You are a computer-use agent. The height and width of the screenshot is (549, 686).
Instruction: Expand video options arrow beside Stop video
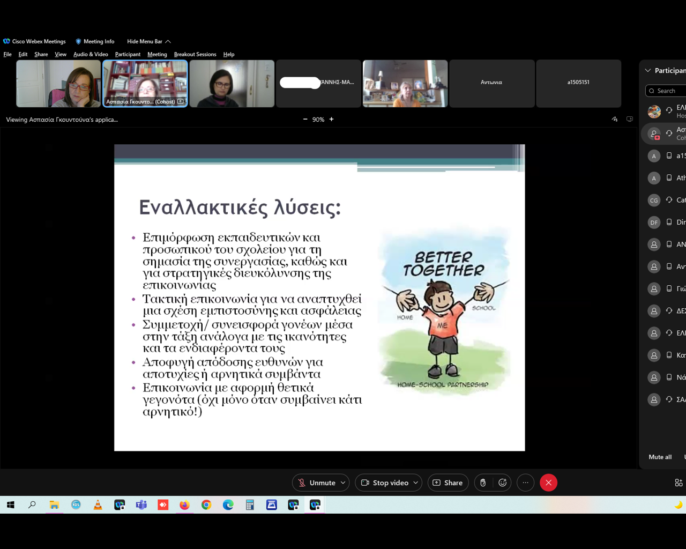(415, 483)
